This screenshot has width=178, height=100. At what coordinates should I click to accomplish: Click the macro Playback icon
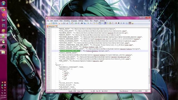121,23
